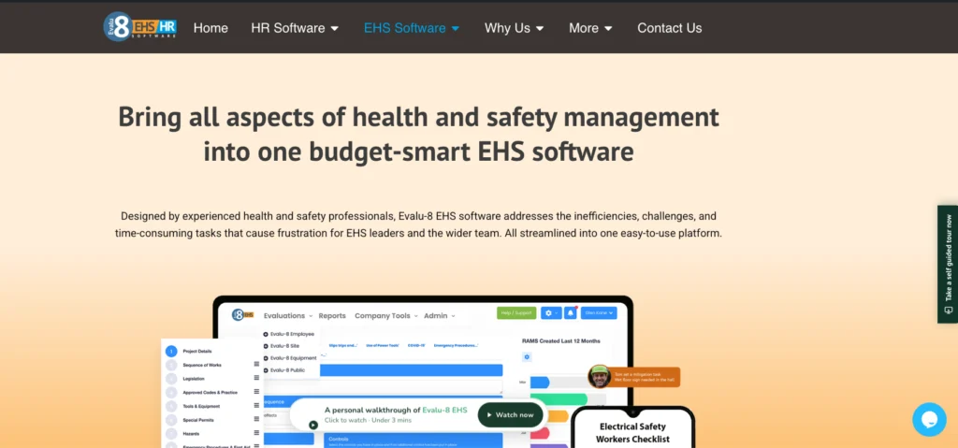Click 'Click to watch · Under 3 mins' text
The image size is (958, 448).
pyautogui.click(x=368, y=421)
